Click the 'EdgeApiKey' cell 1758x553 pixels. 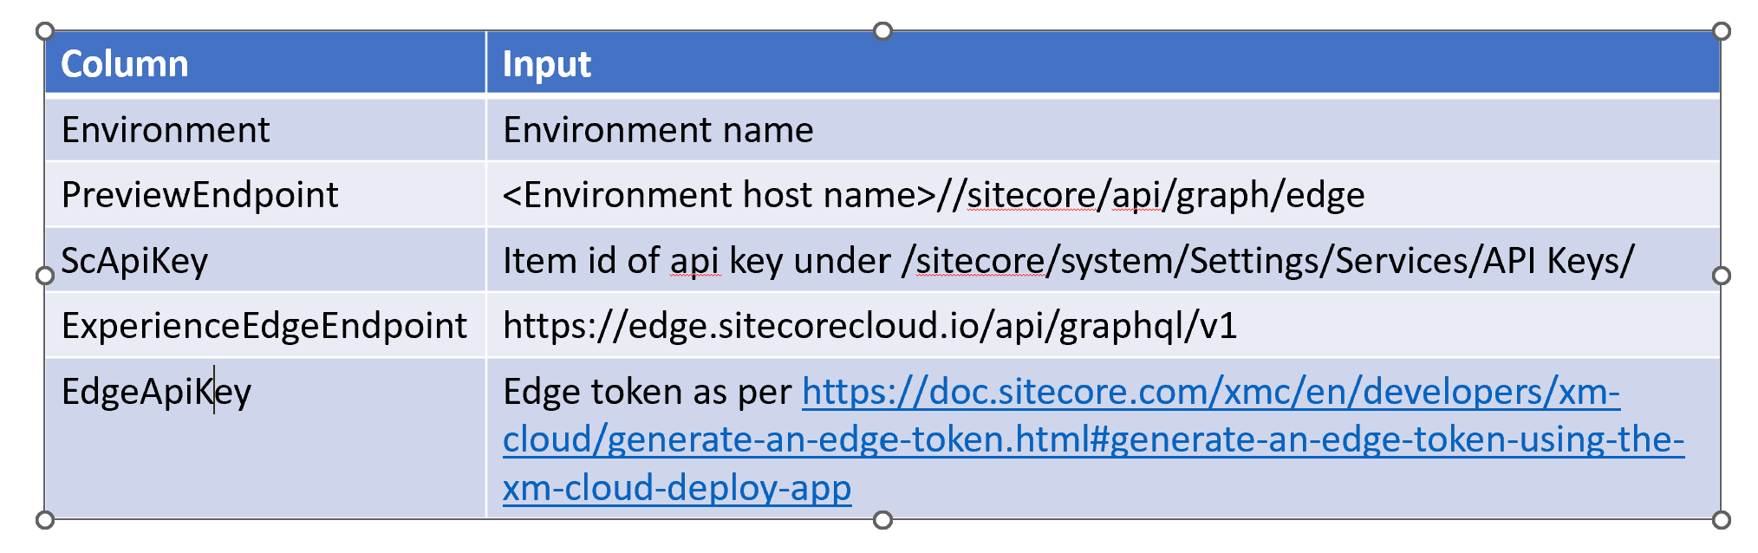pos(265,439)
